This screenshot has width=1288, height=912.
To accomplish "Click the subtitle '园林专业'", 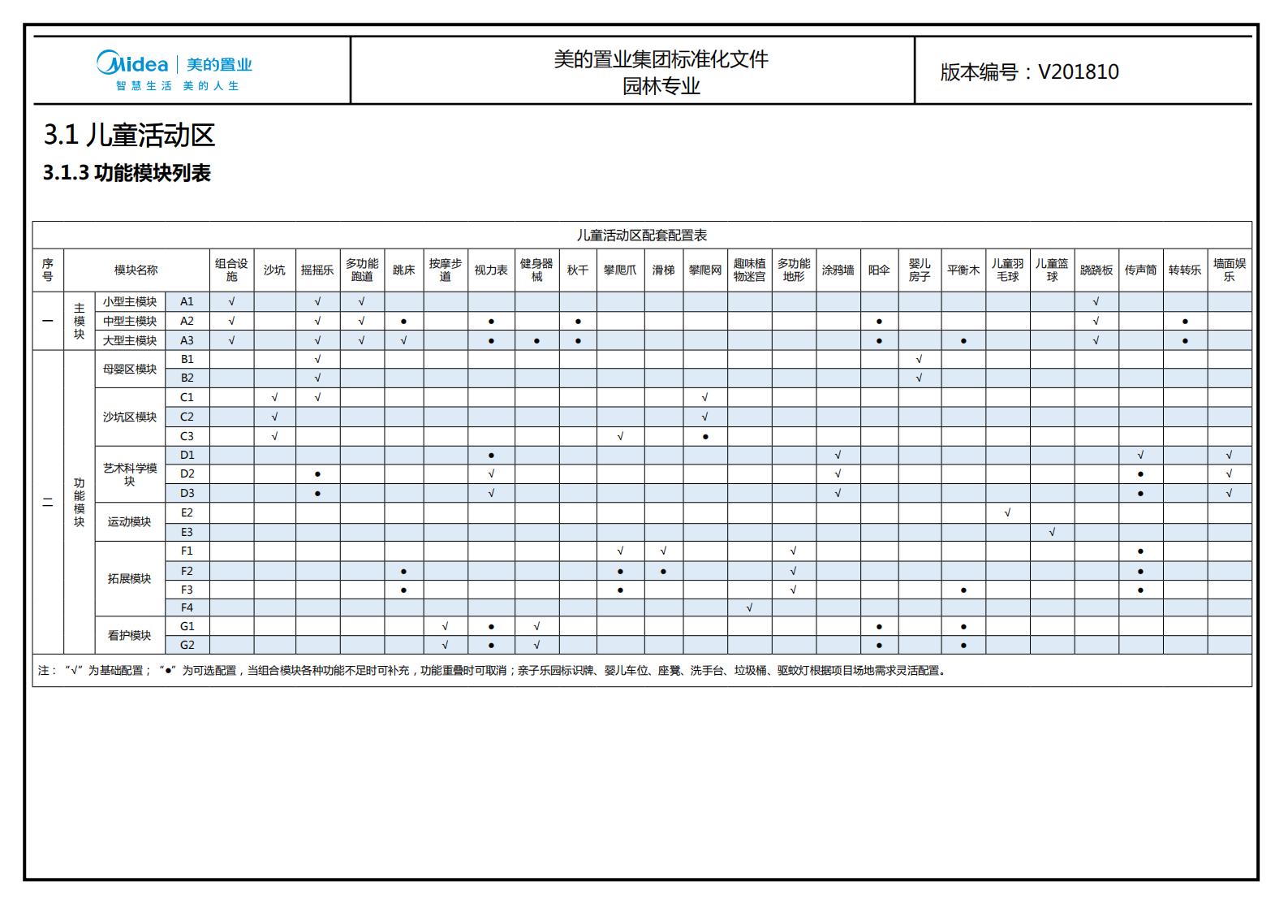I will 661,86.
